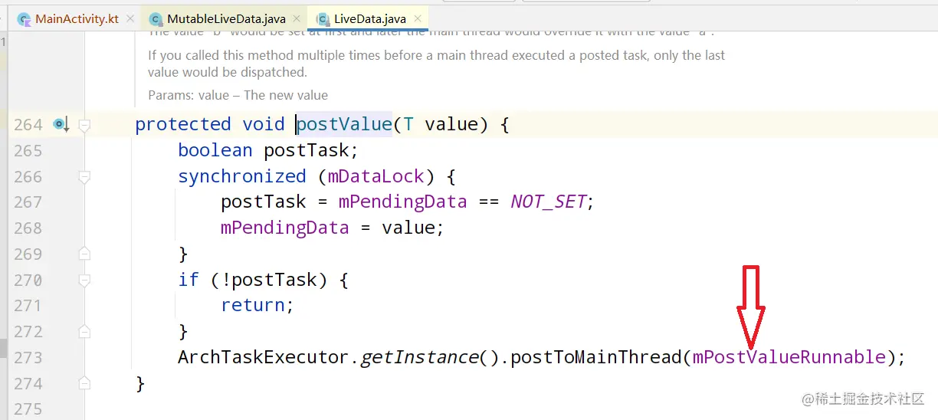The image size is (938, 420).
Task: Click fold end marker at line 272
Action: click(84, 331)
